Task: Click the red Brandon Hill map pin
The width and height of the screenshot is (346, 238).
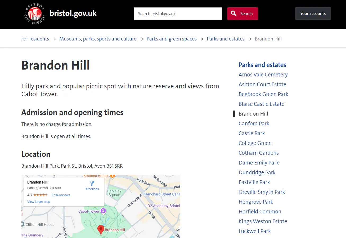Action: 101,229
